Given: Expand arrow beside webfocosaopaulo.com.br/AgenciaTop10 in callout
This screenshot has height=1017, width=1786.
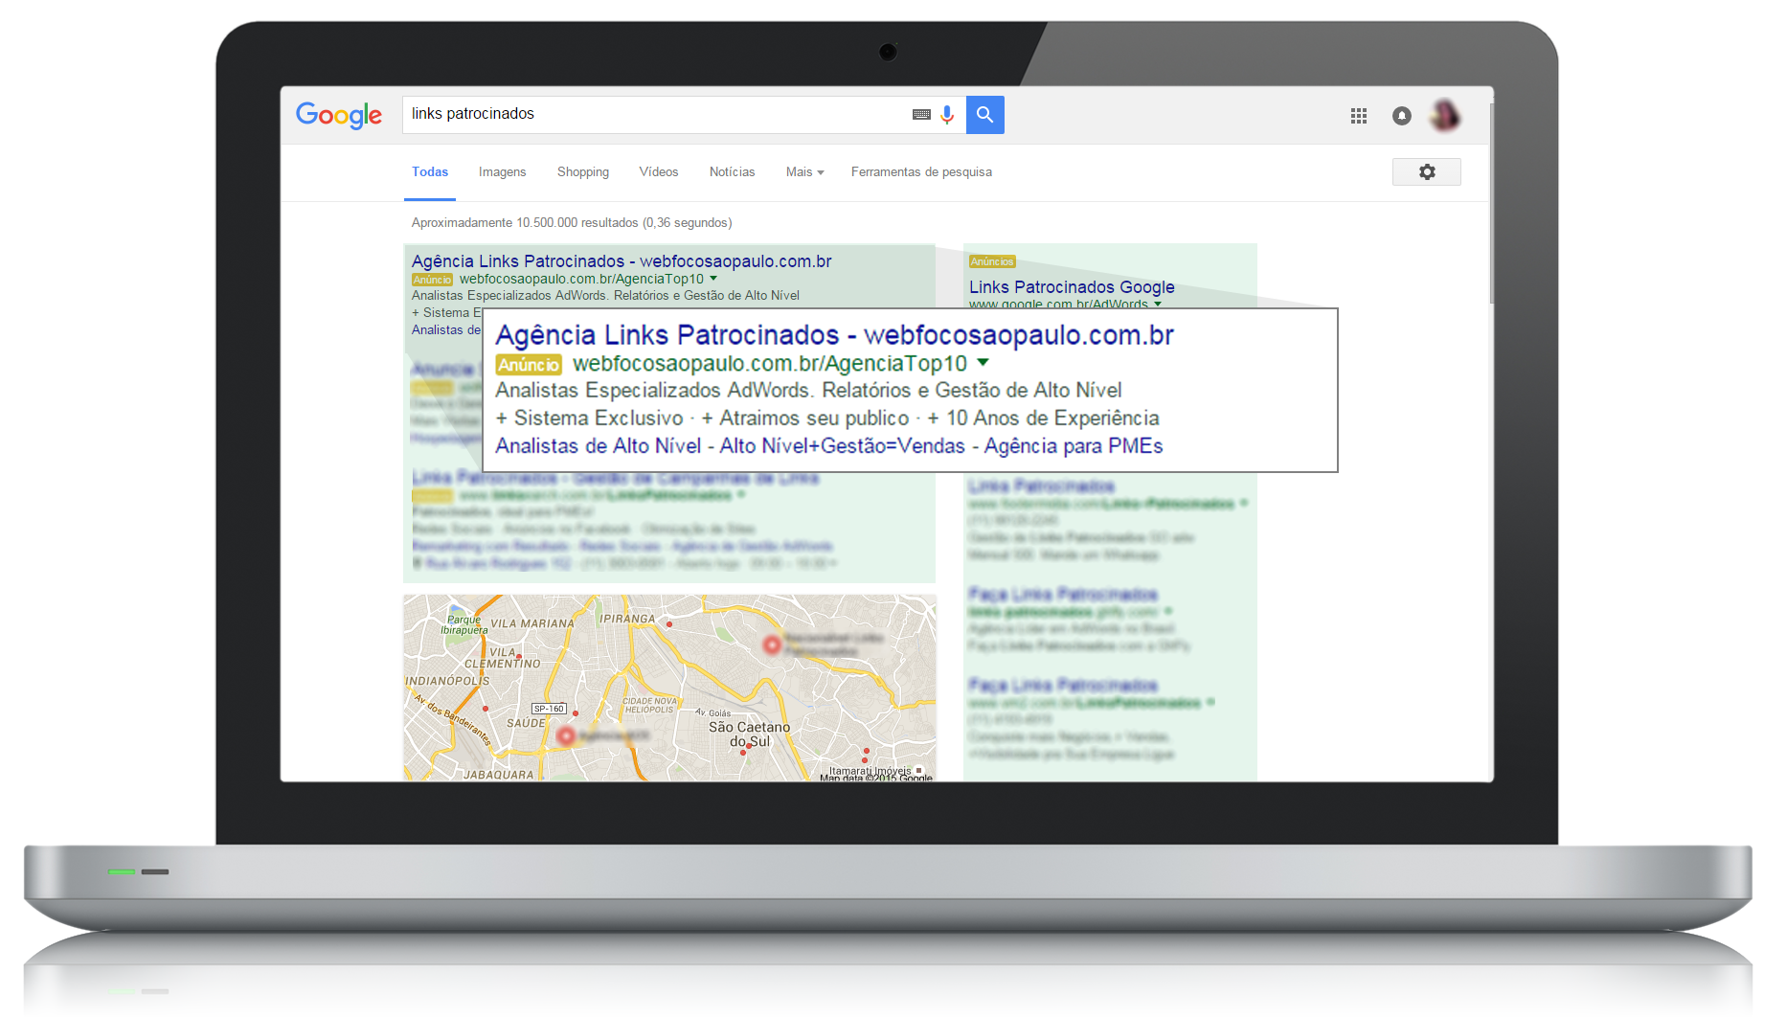Looking at the screenshot, I should click(983, 363).
